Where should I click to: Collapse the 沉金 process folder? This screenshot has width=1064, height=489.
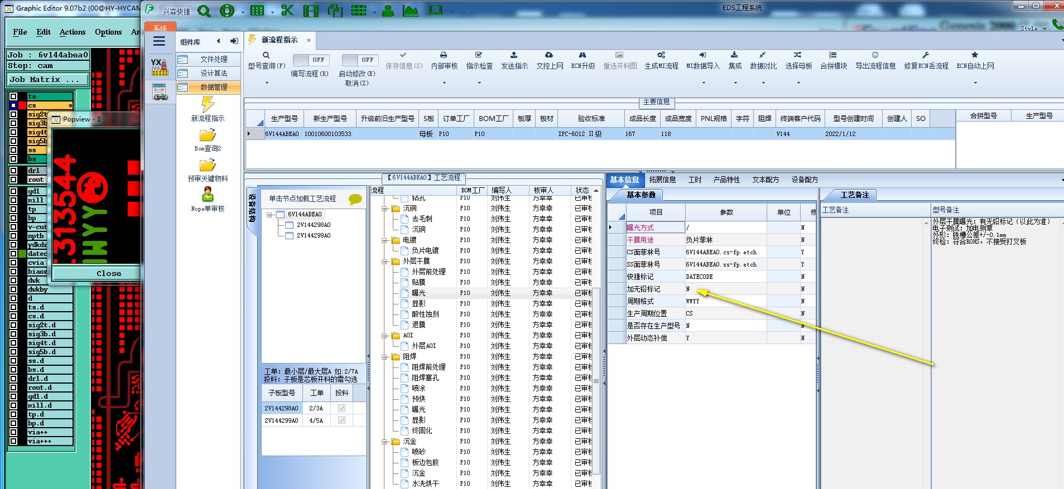coord(384,442)
